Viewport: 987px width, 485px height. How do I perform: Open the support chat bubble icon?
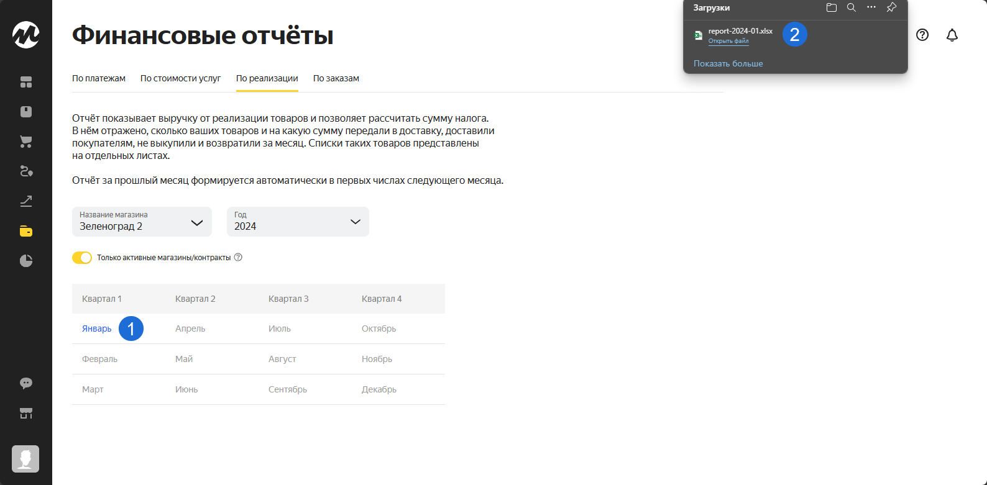(26, 383)
